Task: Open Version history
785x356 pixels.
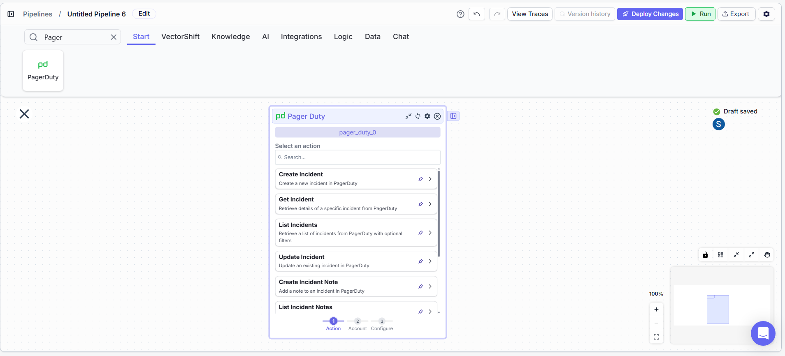Action: coord(585,14)
